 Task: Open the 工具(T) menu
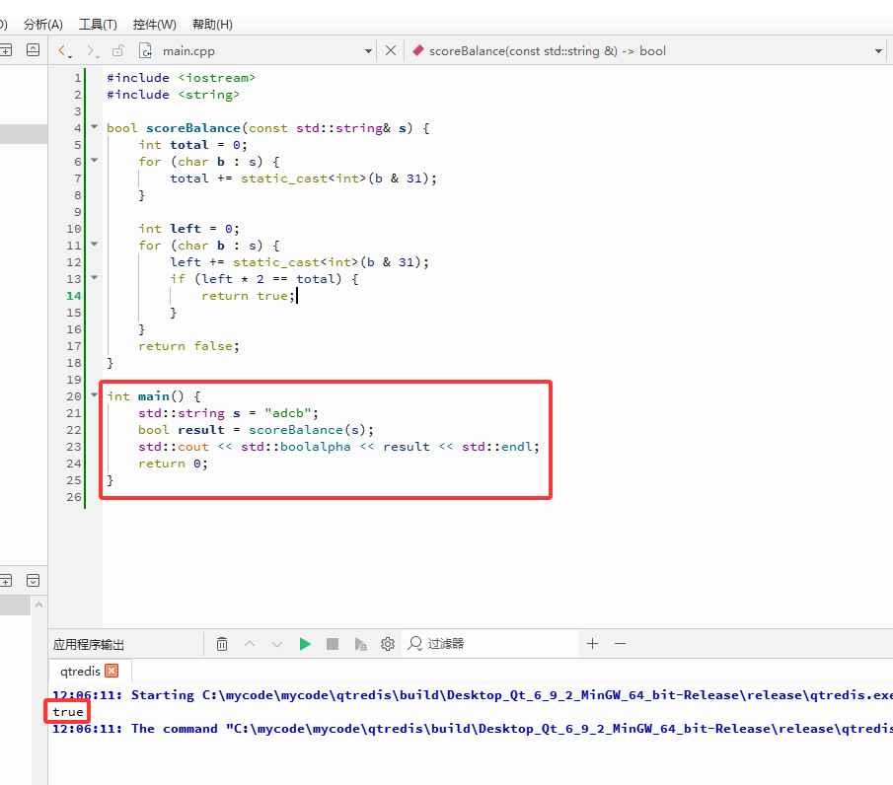(x=98, y=25)
